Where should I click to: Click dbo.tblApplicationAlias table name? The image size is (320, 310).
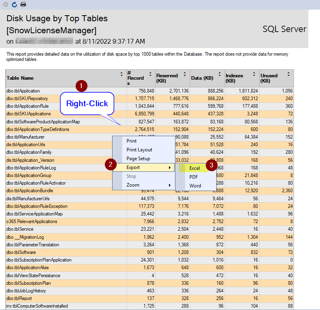pos(27,268)
